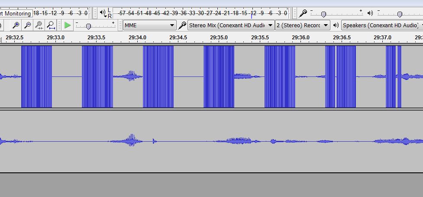This screenshot has height=197, width=423.
Task: Click the lower waveform track near 29:34.0
Action: pos(138,141)
